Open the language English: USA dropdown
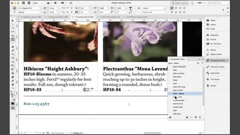This screenshot has width=240, height=135. (x=165, y=12)
